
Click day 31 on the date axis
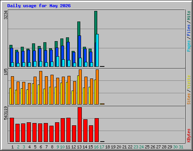(181, 147)
